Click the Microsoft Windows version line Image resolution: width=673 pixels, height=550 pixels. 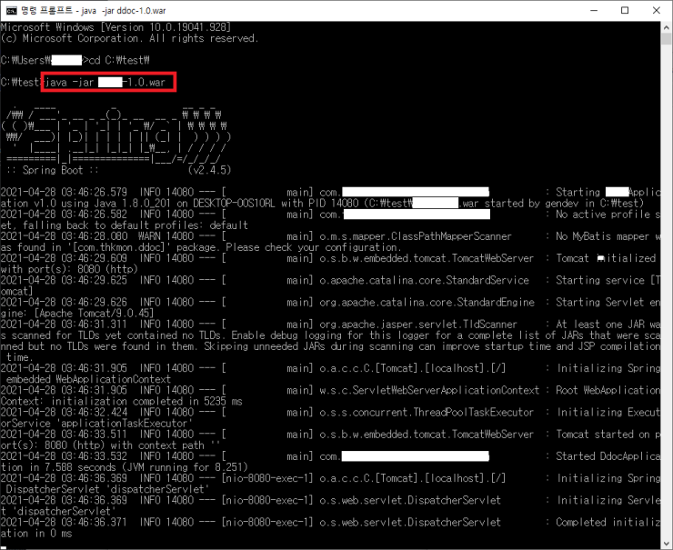tap(118, 27)
